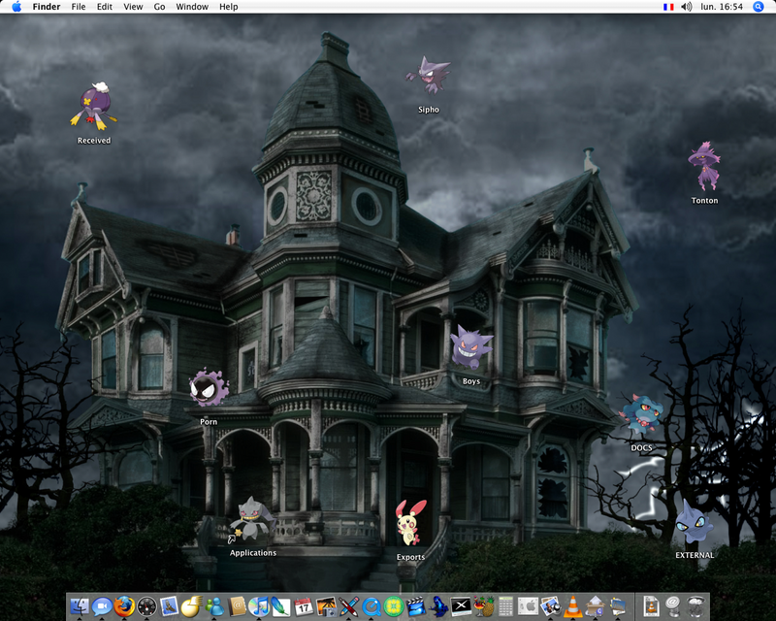The height and width of the screenshot is (621, 776).
Task: Open the Boys Gengar icon
Action: coord(471,347)
